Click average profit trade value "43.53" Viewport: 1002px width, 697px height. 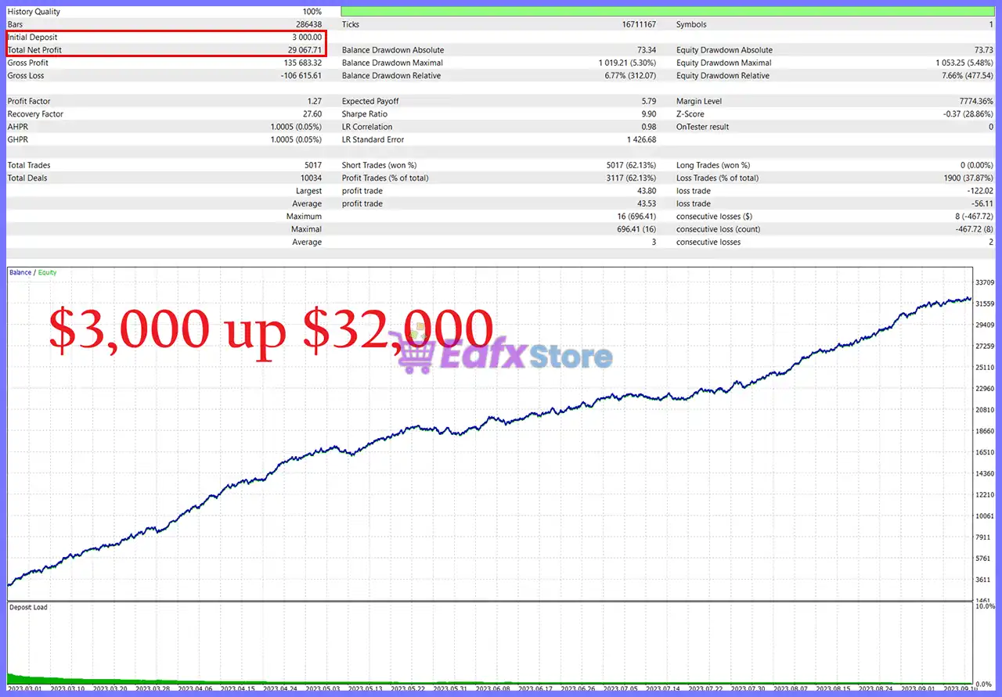coord(647,203)
